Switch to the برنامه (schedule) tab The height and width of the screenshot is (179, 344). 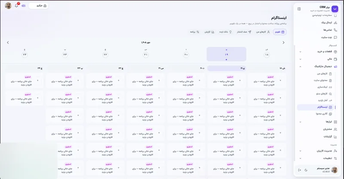coord(195,32)
